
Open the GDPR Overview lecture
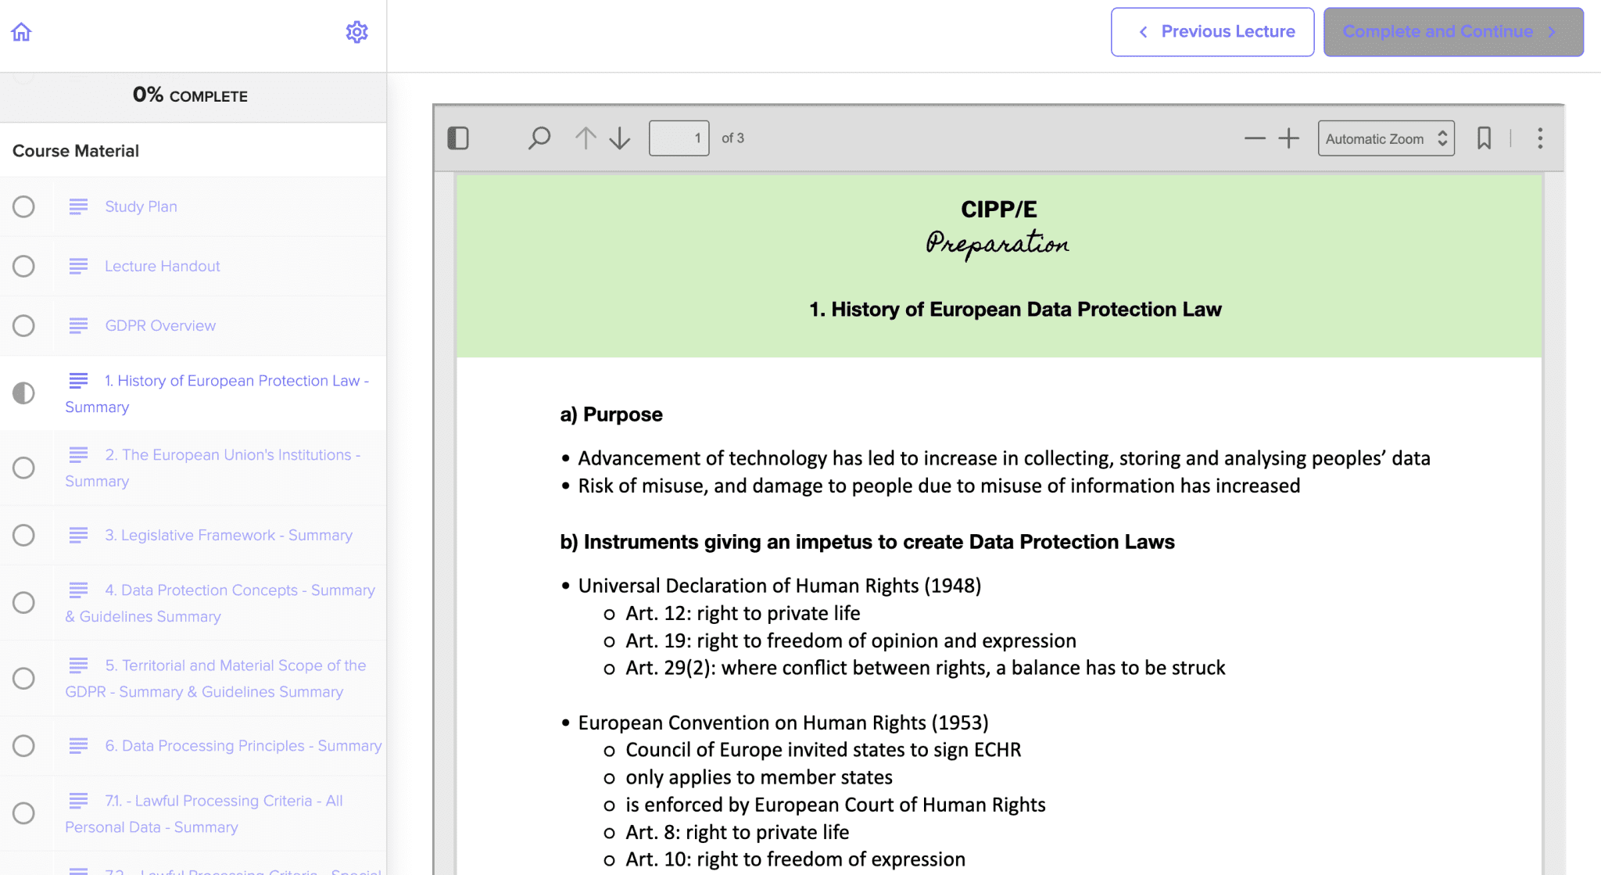160,325
